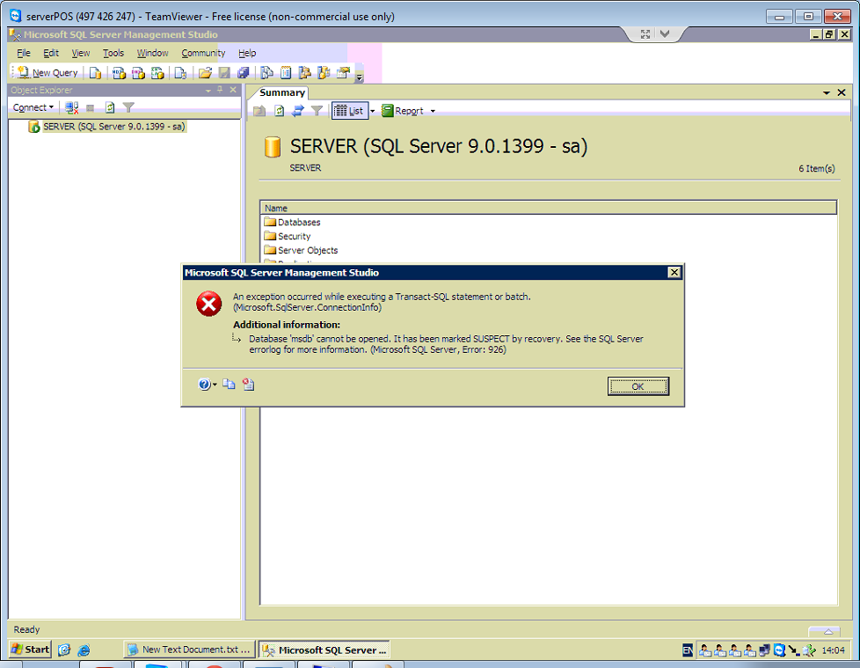The height and width of the screenshot is (668, 860).
Task: Click the Internet Explorer quick launch icon
Action: [84, 650]
